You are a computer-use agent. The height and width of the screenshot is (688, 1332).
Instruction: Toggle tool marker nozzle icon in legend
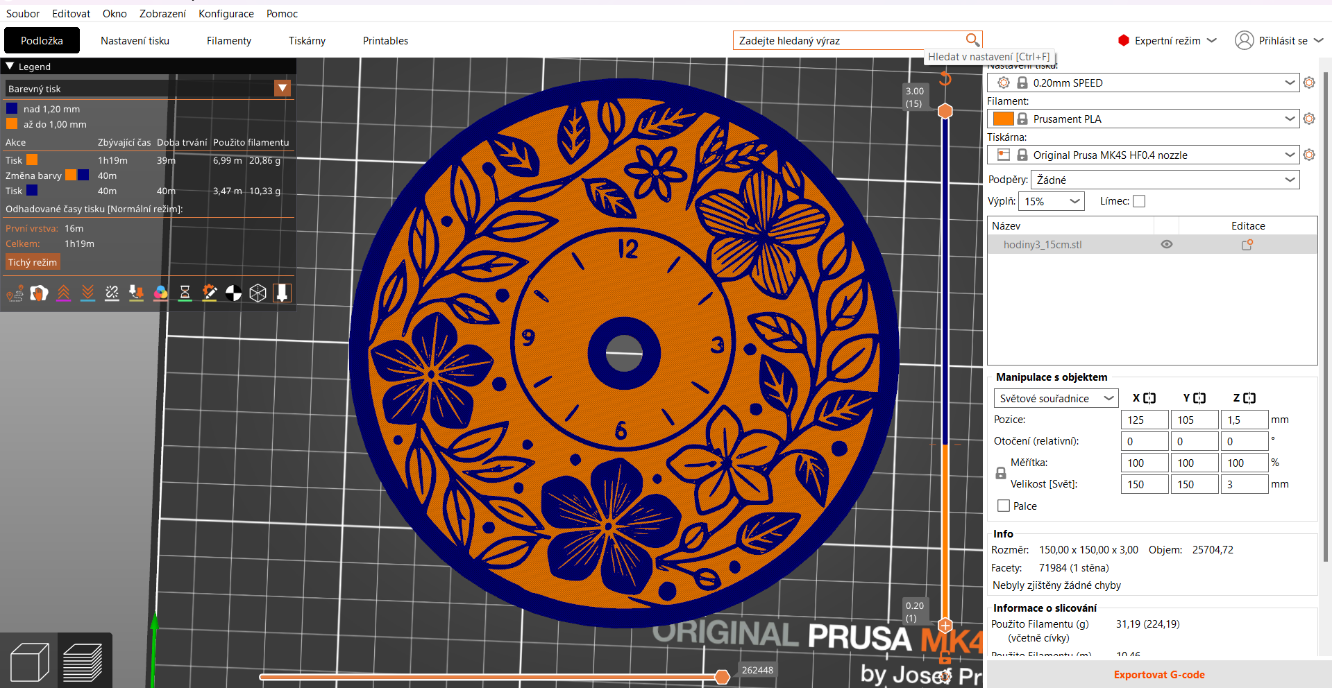pos(282,293)
